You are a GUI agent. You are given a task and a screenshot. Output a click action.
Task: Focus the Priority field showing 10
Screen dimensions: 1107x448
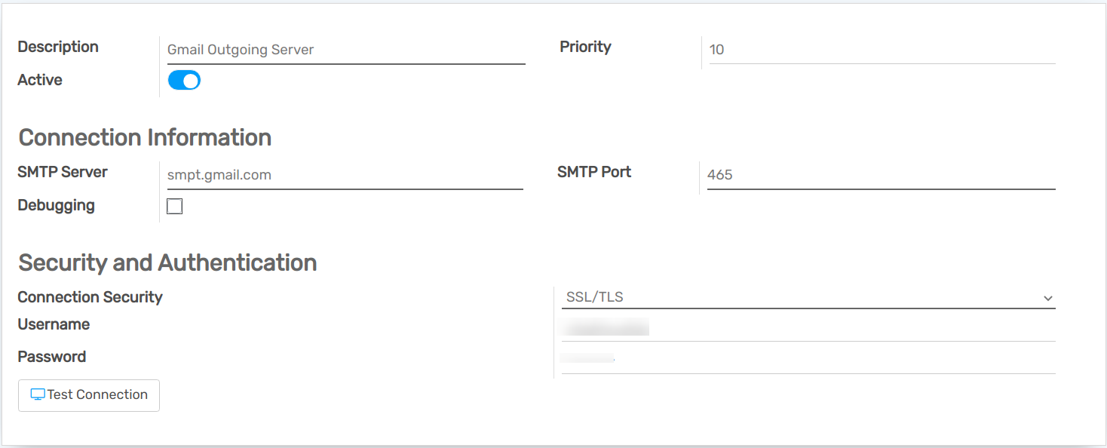pyautogui.click(x=881, y=50)
